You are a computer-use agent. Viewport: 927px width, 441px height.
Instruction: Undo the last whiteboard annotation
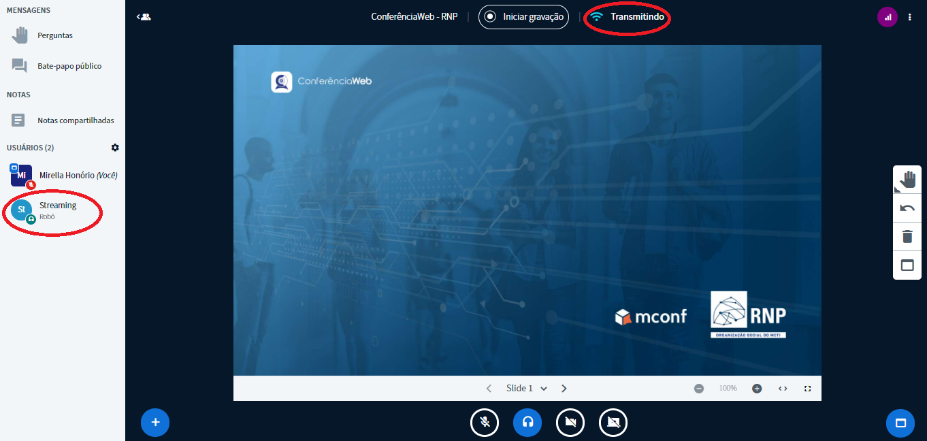coord(907,208)
